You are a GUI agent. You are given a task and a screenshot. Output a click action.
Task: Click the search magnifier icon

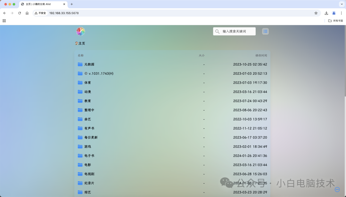[x=218, y=31]
